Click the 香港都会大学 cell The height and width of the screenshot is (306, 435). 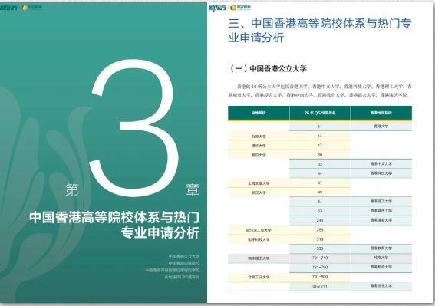[x=381, y=267]
